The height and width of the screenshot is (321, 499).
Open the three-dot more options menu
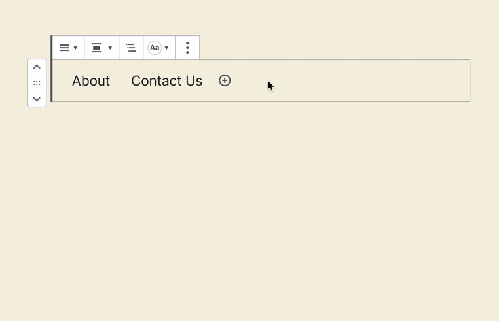187,48
